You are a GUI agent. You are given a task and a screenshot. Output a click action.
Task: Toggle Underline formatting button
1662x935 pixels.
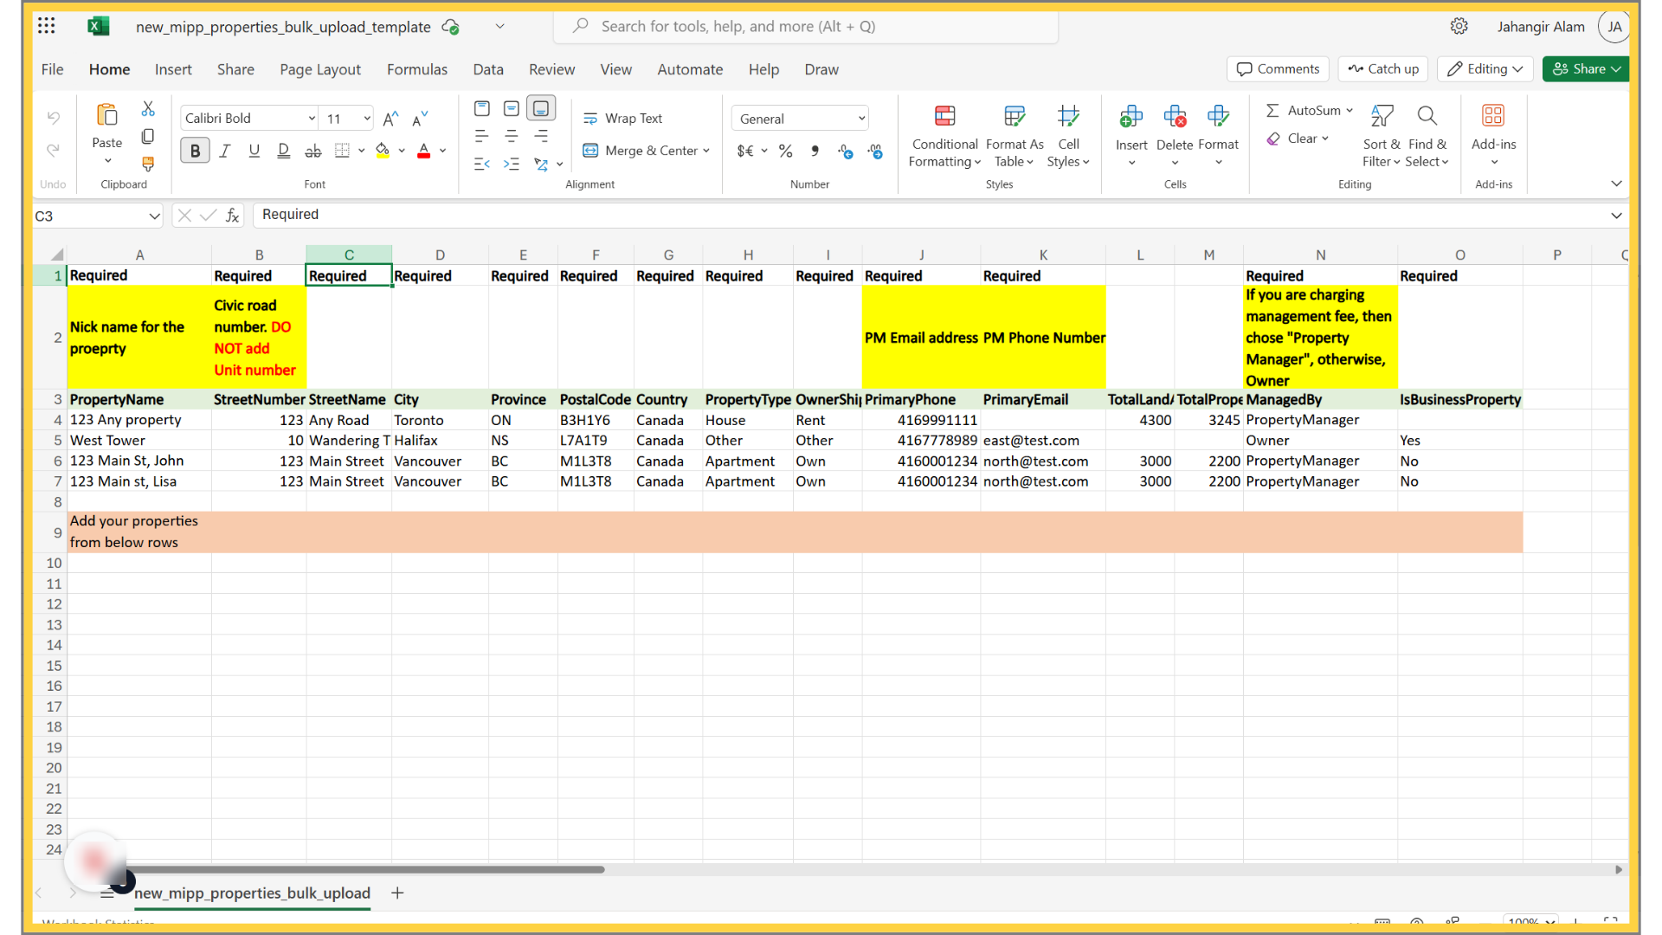(x=254, y=151)
